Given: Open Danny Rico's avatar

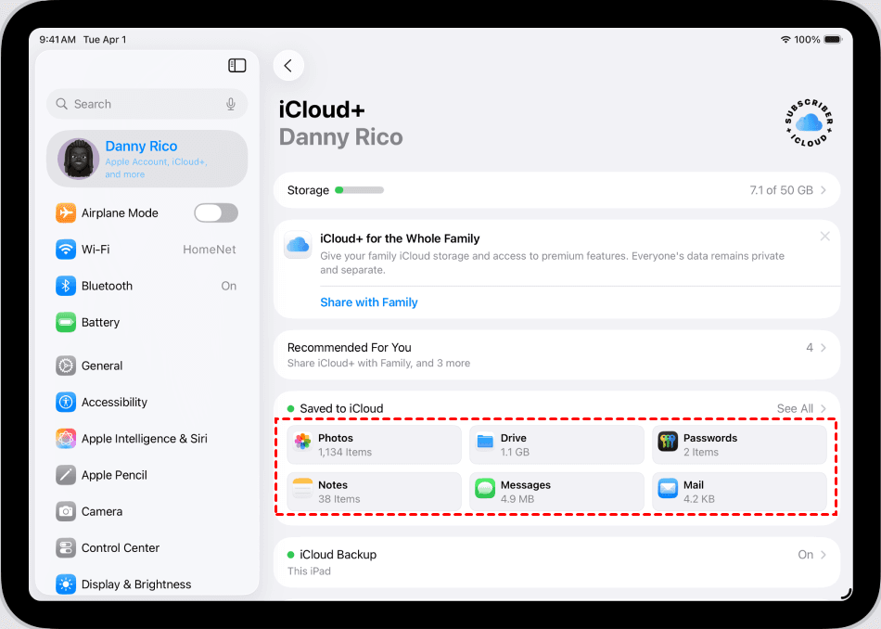Looking at the screenshot, I should coord(79,159).
